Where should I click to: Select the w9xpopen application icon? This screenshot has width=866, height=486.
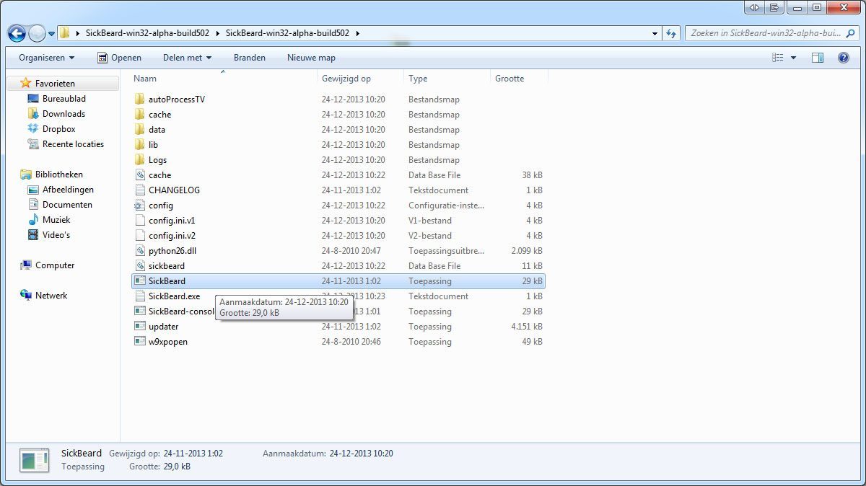pyautogui.click(x=140, y=342)
